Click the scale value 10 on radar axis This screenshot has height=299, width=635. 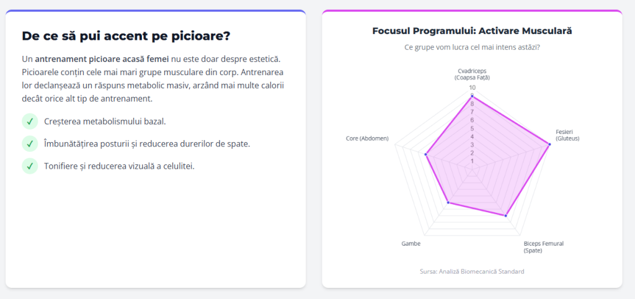click(472, 87)
